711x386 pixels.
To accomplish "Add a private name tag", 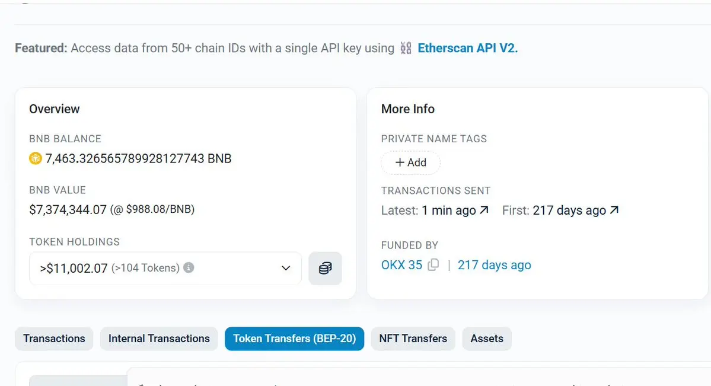I will [411, 162].
